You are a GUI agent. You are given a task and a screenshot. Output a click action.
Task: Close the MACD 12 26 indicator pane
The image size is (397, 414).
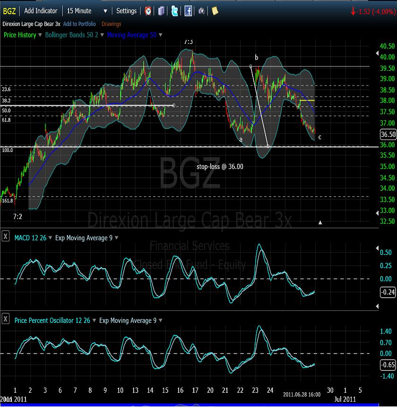pos(5,236)
